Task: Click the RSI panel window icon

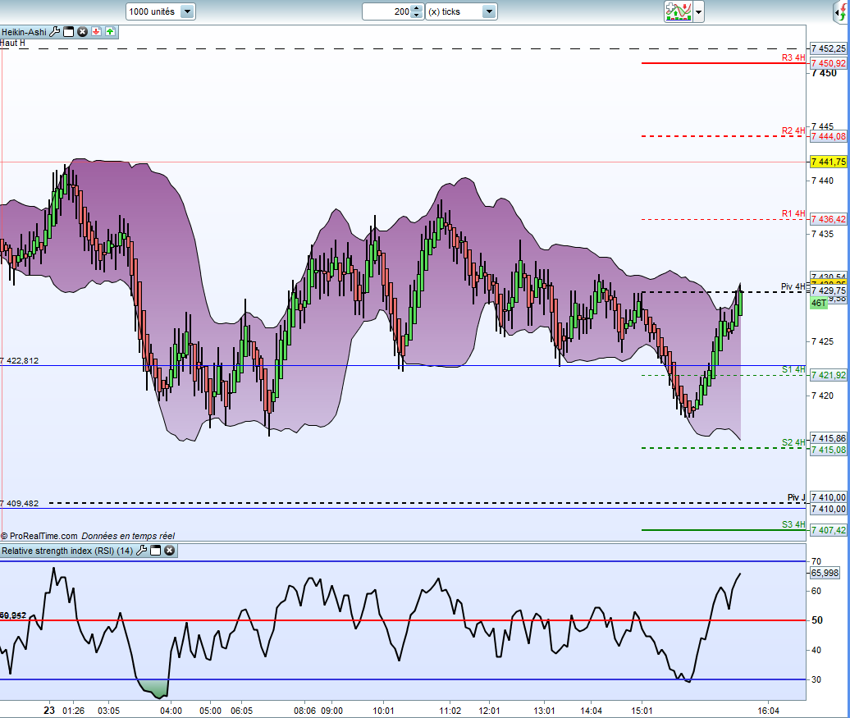Action: click(156, 551)
